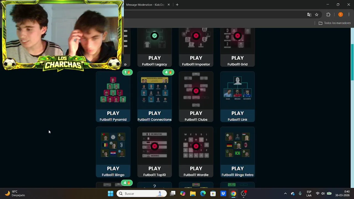
Task: Open the Windows Start menu
Action: click(x=110, y=193)
